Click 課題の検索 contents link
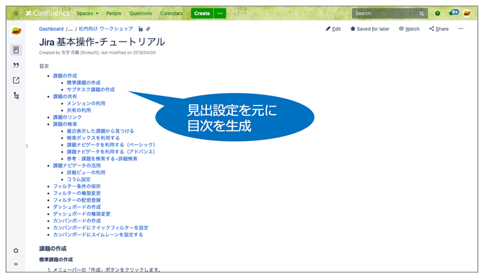 click(65, 124)
